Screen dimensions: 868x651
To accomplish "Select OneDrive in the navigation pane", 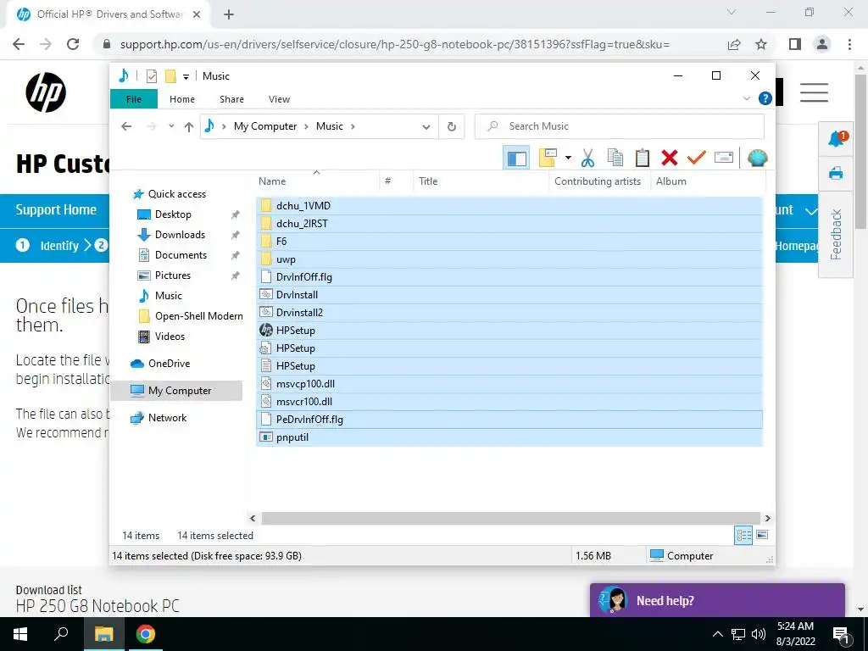I will 169,364.
